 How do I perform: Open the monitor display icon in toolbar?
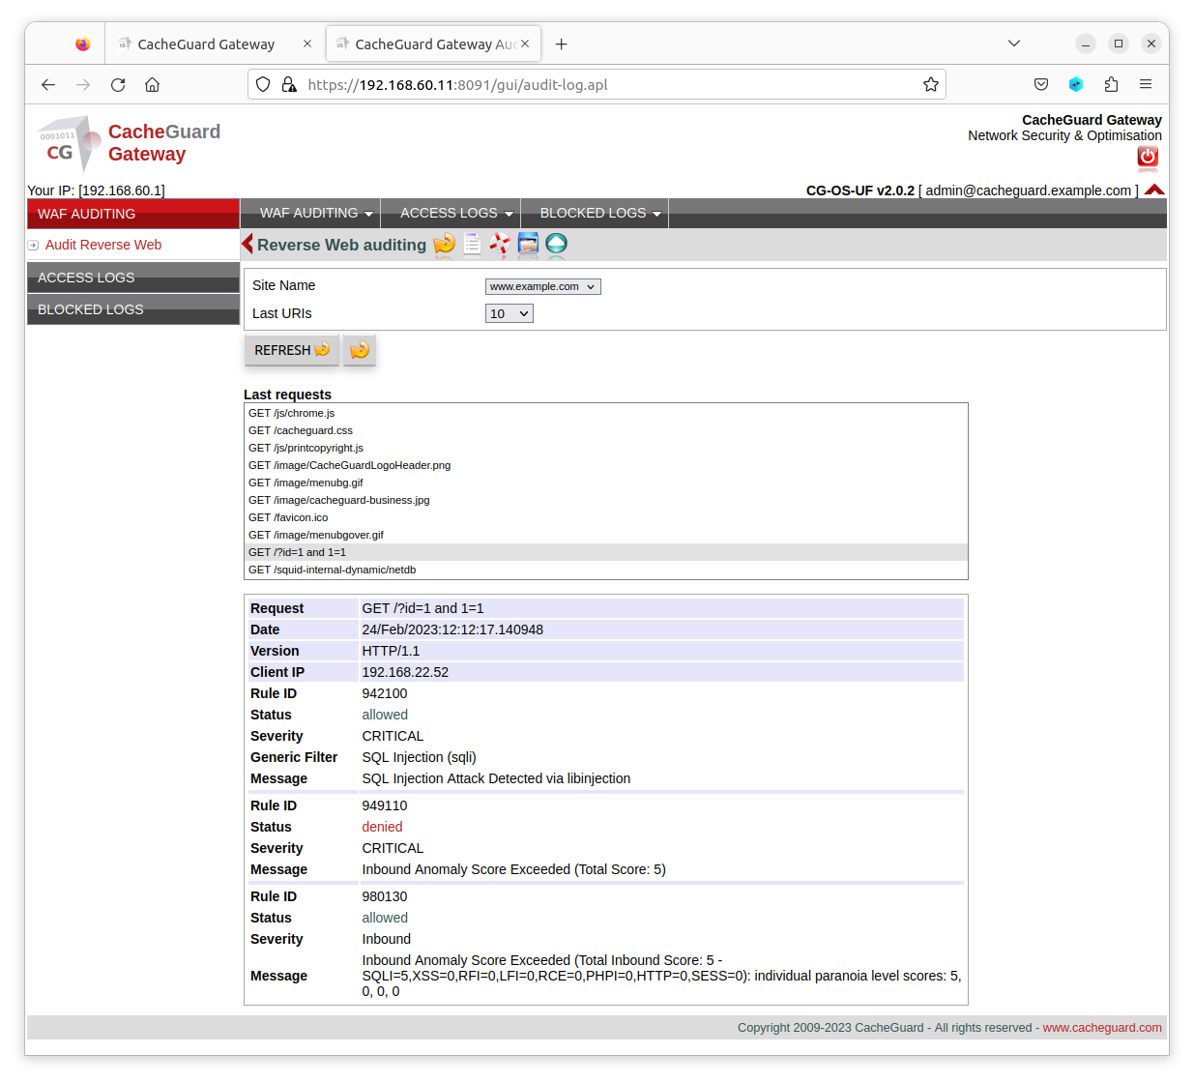point(528,245)
